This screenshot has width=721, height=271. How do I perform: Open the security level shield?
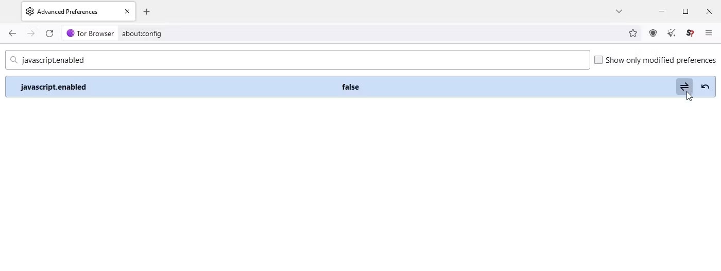click(x=653, y=33)
